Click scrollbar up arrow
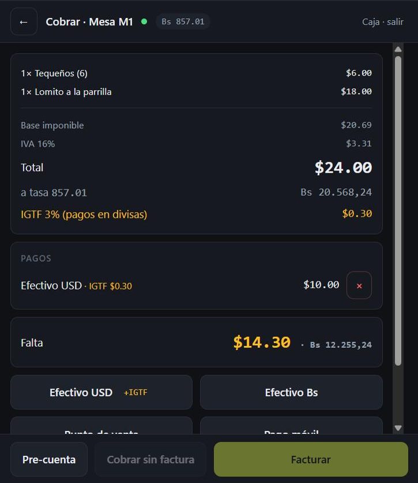Image resolution: width=418 pixels, height=483 pixels. pos(398,49)
